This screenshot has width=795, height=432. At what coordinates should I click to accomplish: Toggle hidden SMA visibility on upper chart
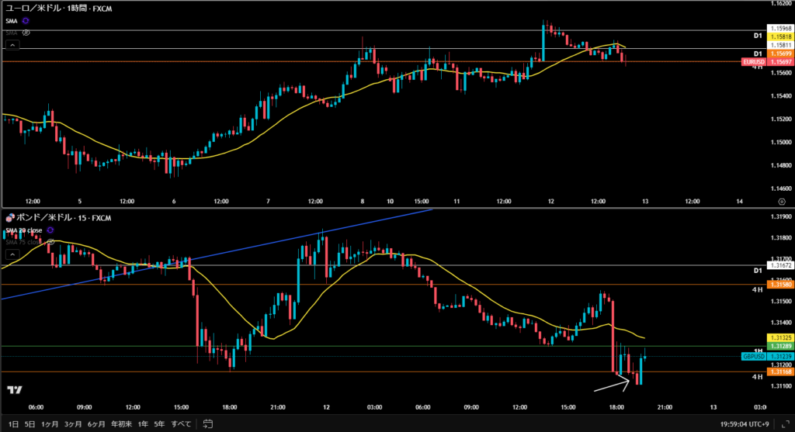coord(26,33)
